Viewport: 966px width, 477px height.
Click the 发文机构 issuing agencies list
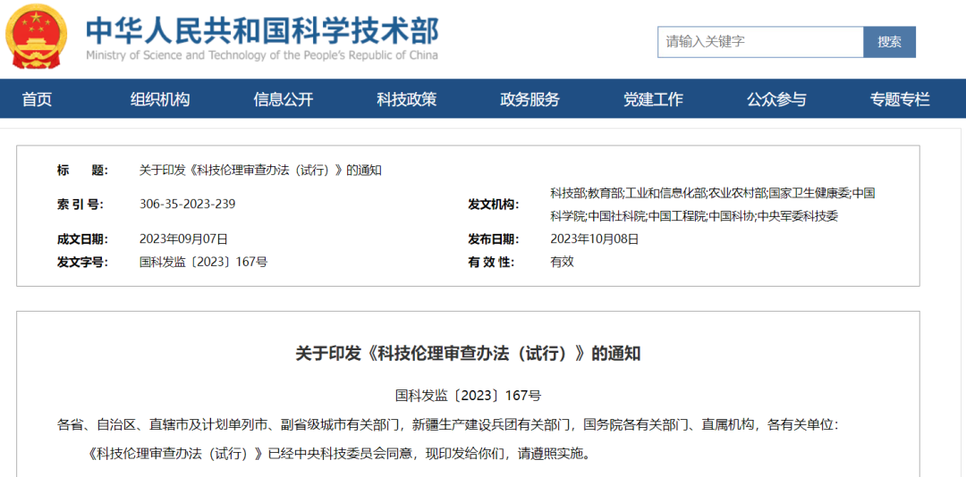coord(713,205)
